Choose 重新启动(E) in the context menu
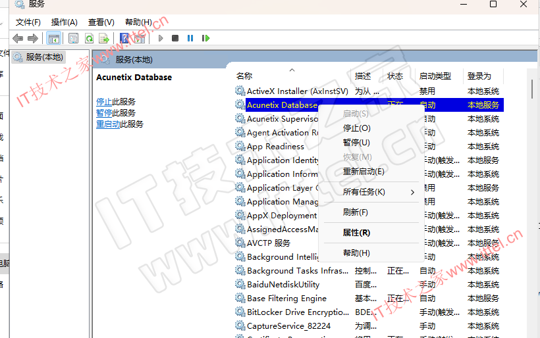The image size is (540, 338). tap(371, 172)
